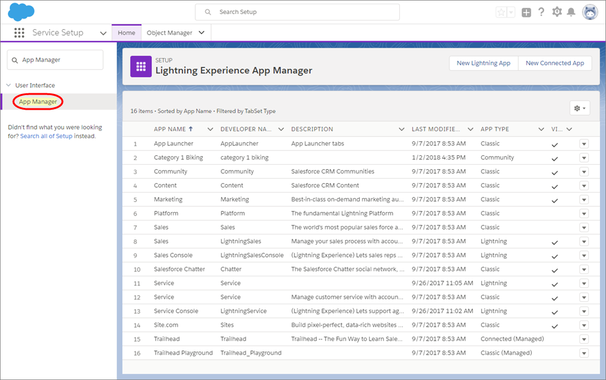Open the notifications bell
The image size is (606, 380).
click(x=571, y=12)
